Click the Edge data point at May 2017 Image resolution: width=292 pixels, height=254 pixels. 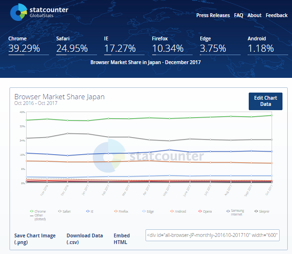[x=169, y=175]
